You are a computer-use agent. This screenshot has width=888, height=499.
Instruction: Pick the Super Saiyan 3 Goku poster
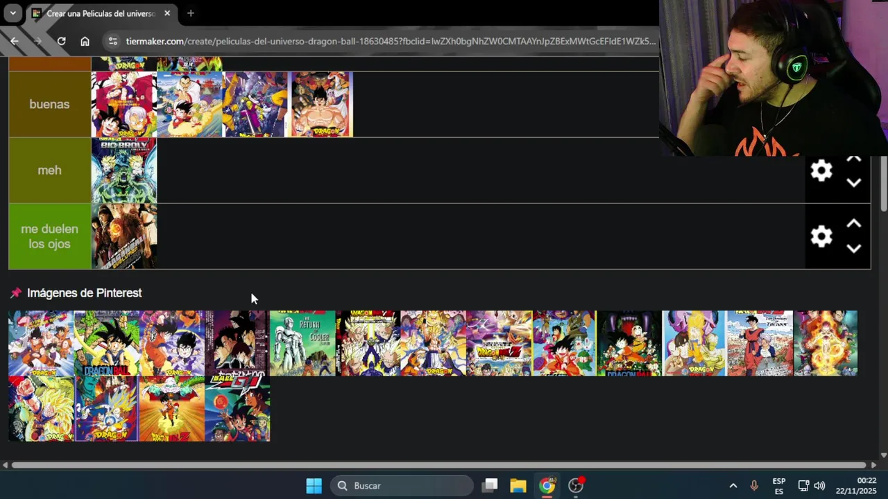click(41, 409)
